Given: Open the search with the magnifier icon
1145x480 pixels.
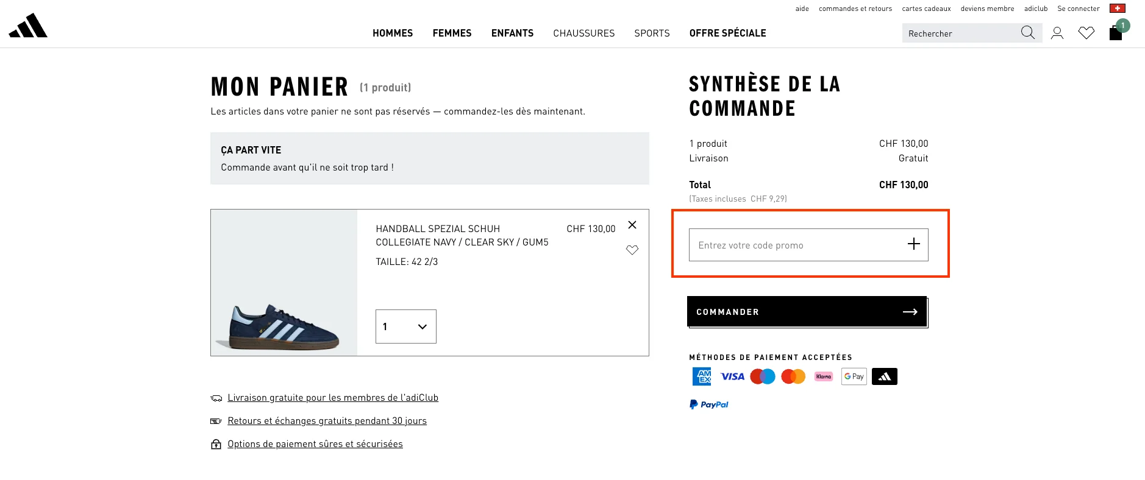Looking at the screenshot, I should (1028, 33).
